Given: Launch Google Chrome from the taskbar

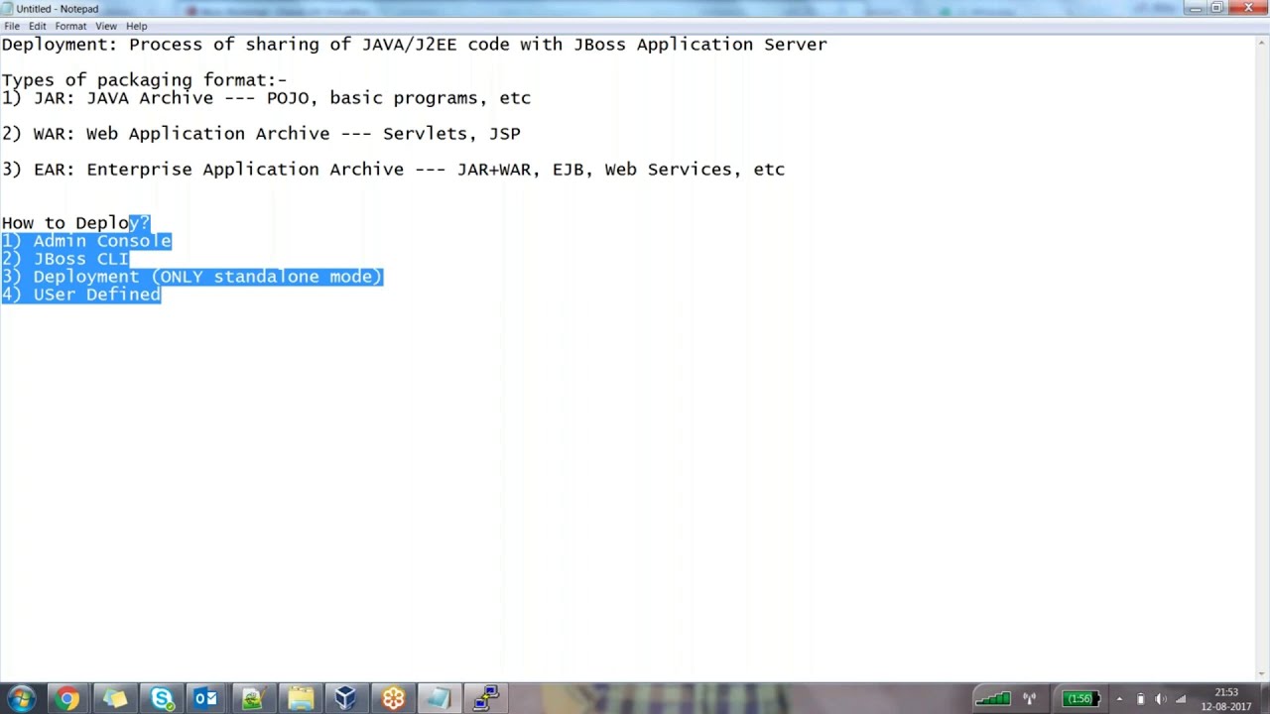Looking at the screenshot, I should coord(67,699).
